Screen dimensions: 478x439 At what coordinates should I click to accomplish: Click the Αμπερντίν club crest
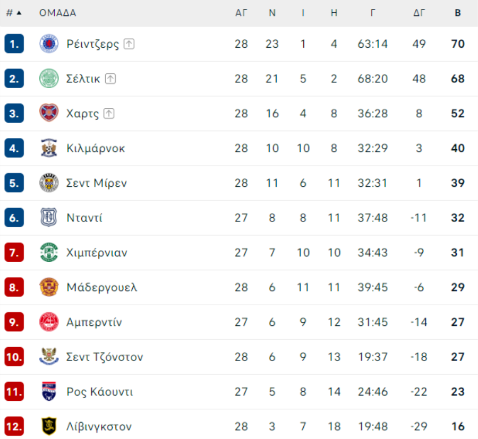click(49, 322)
